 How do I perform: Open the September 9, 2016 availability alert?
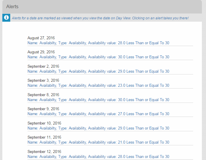point(98,114)
